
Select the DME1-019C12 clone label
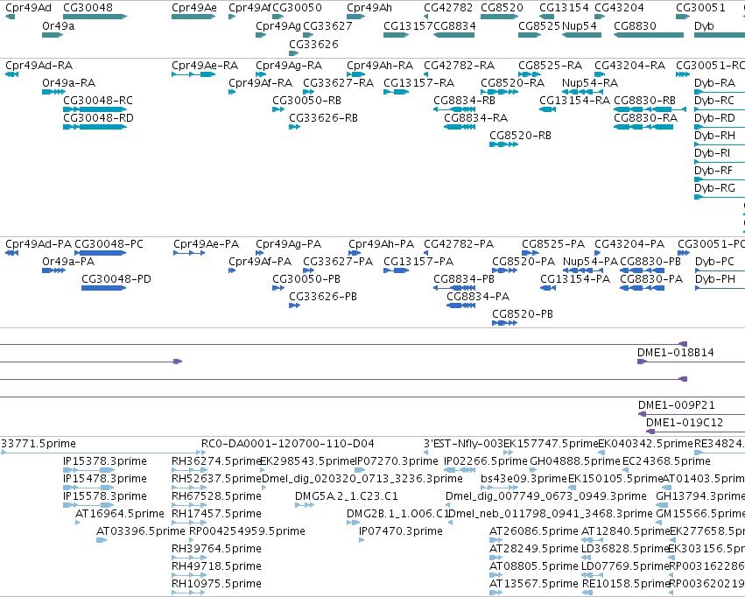(685, 423)
